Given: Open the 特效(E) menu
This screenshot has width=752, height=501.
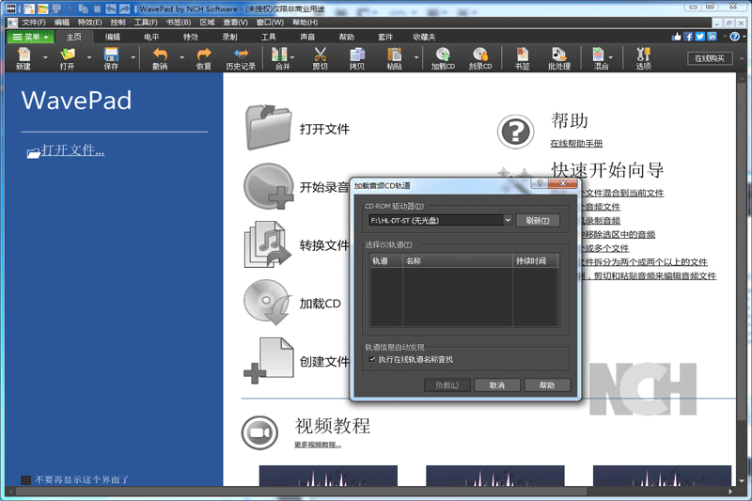Looking at the screenshot, I should (89, 22).
